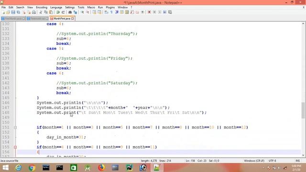Click 'INS' indicator in status bar
306x172 pixels.
(297, 161)
